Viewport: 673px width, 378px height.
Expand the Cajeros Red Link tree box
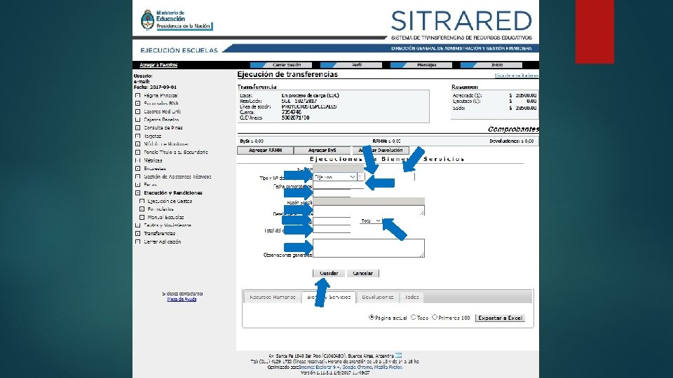click(138, 111)
